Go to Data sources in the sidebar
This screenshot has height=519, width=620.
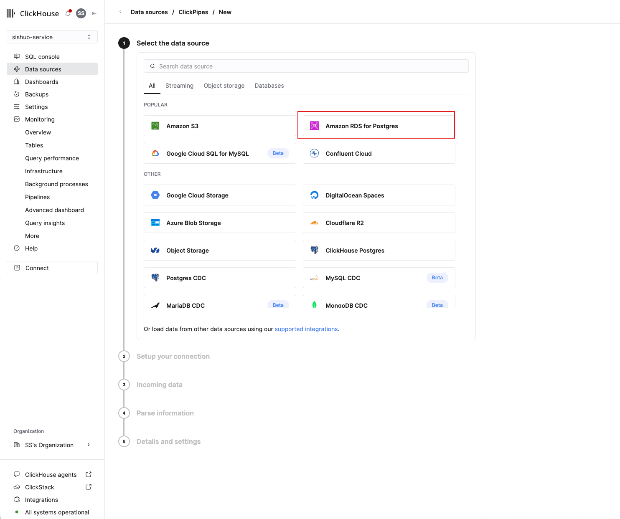point(52,69)
